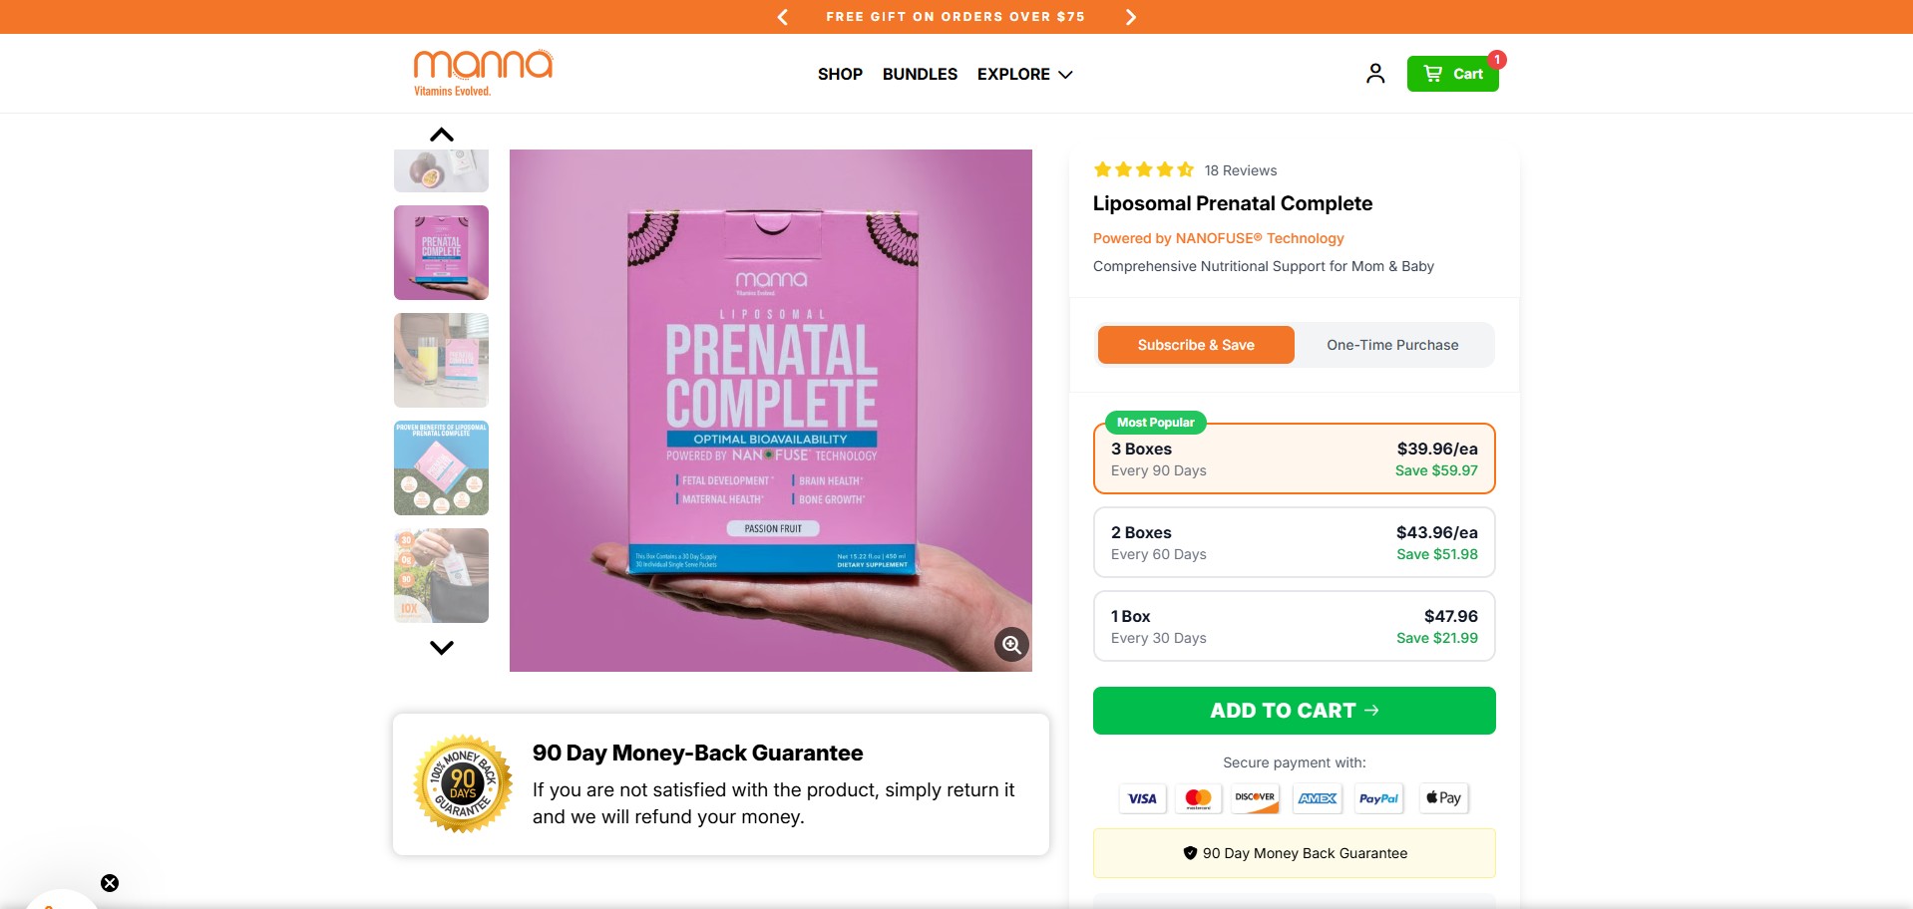Click the Manna logo
The height and width of the screenshot is (909, 1913).
(483, 72)
